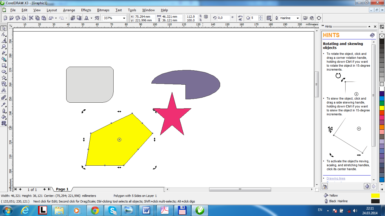
Task: Click the pink star shape on canvas
Action: [x=172, y=114]
